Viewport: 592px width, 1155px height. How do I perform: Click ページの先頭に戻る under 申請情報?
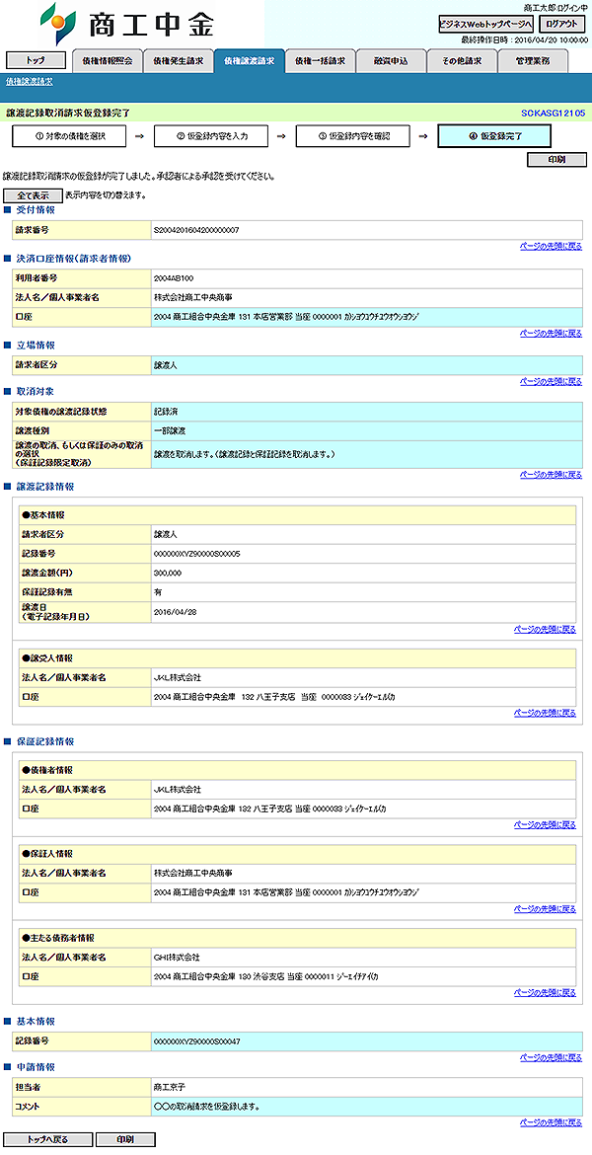coord(551,1121)
